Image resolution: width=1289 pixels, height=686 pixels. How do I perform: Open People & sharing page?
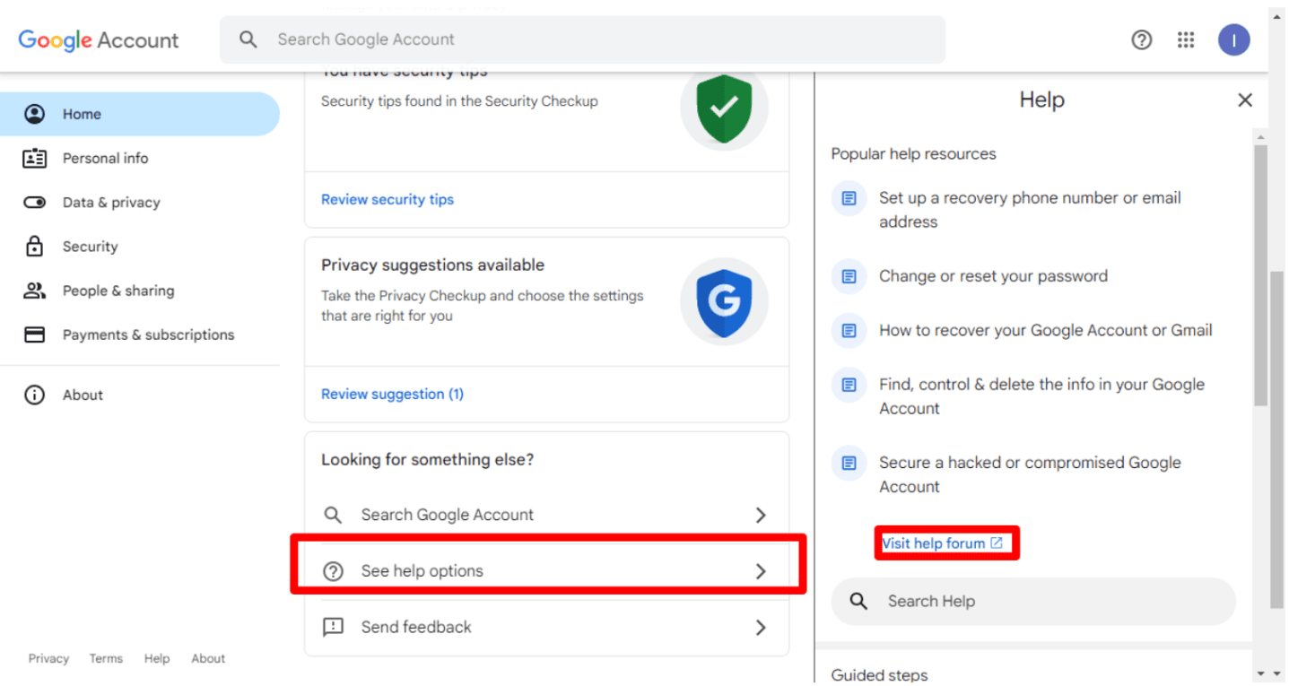118,291
